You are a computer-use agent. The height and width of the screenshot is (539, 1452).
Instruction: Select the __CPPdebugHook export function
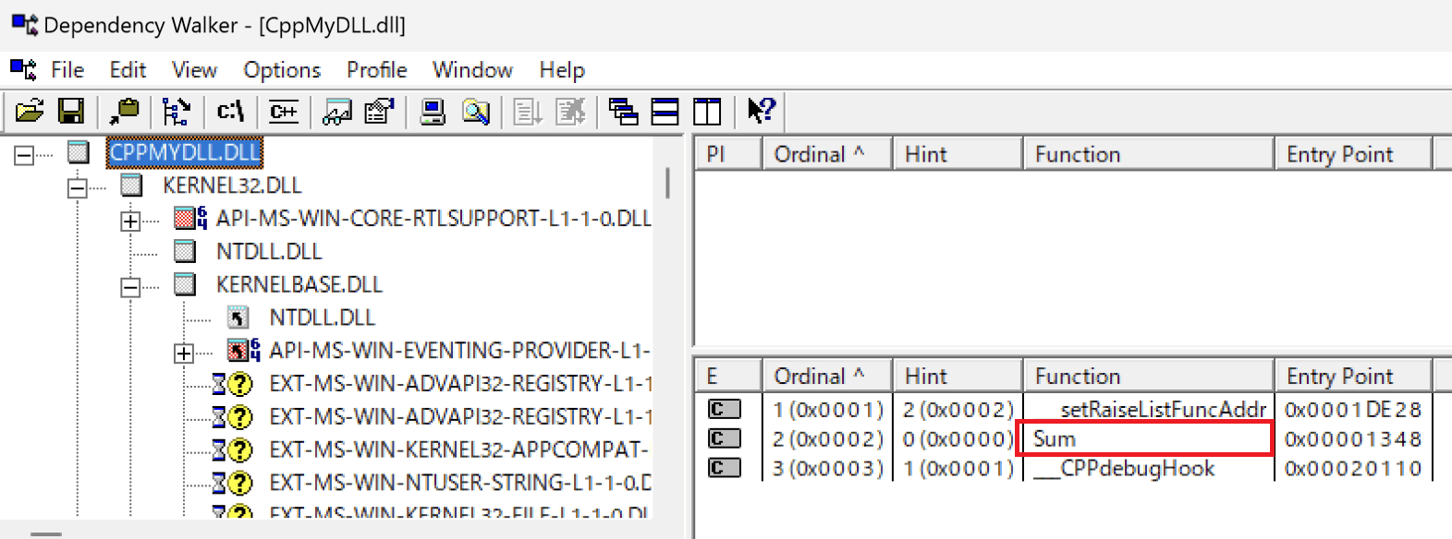tap(1124, 468)
